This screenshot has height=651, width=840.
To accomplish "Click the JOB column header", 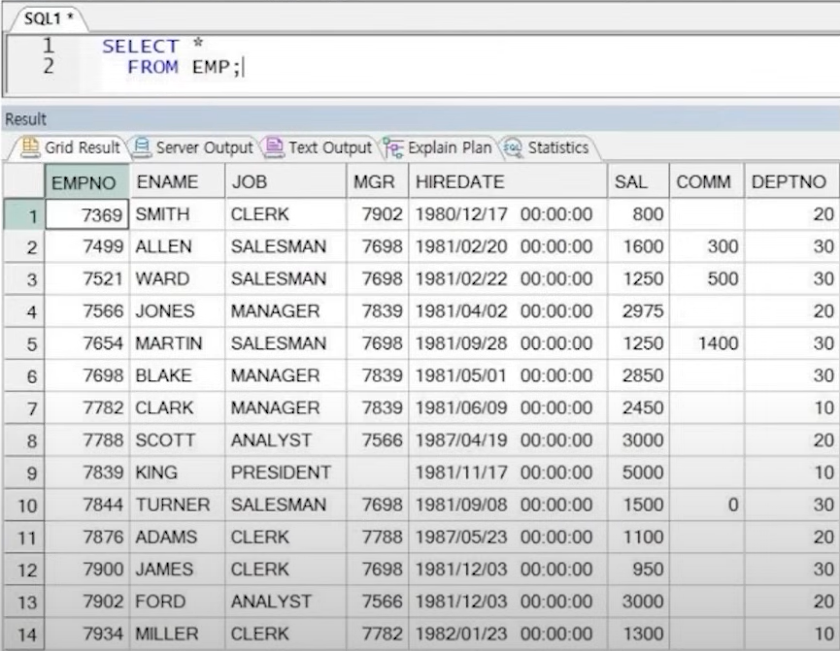I will click(286, 181).
